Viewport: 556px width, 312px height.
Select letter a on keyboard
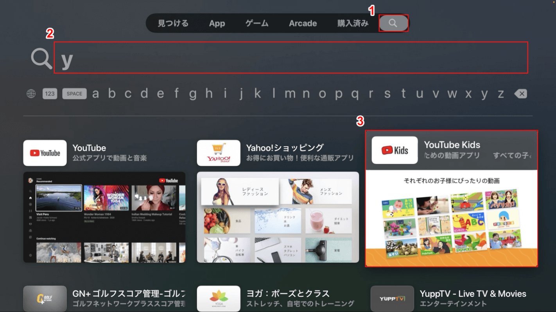pyautogui.click(x=95, y=94)
